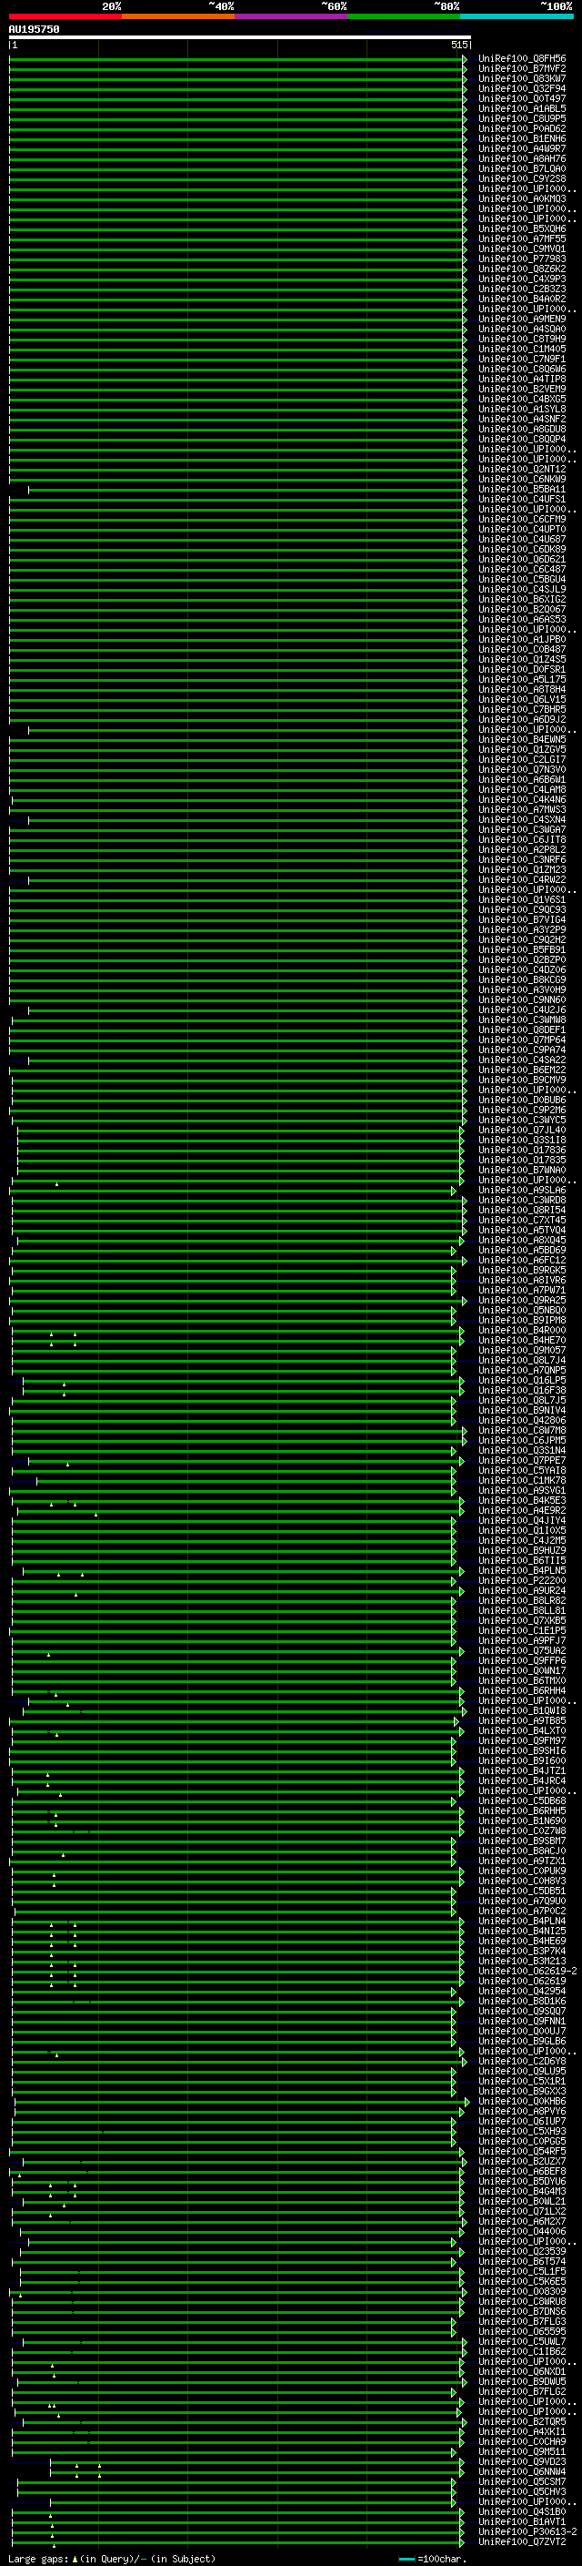Select UniRef100_Q16LP5 hit label

coord(522,1380)
